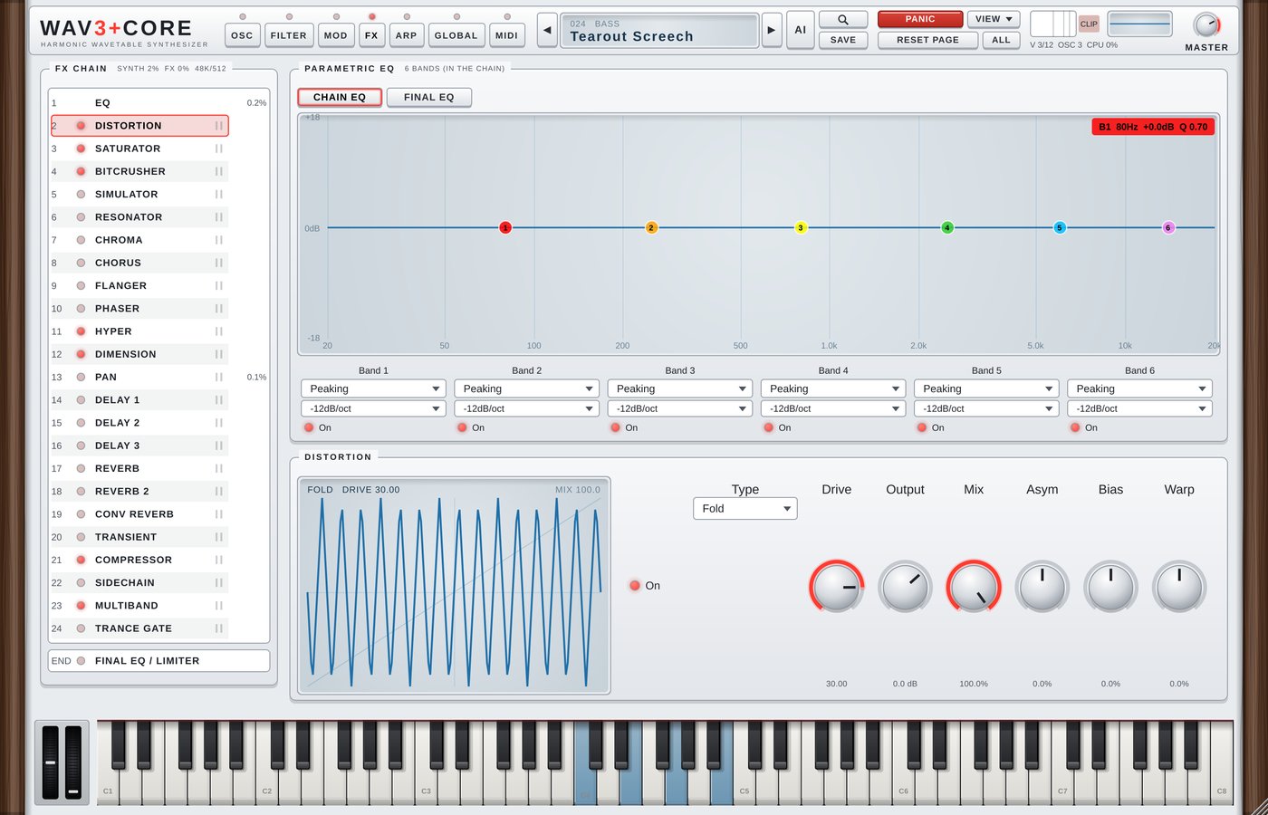
Task: Grab the drag handle of the REVERB row
Action: (219, 468)
